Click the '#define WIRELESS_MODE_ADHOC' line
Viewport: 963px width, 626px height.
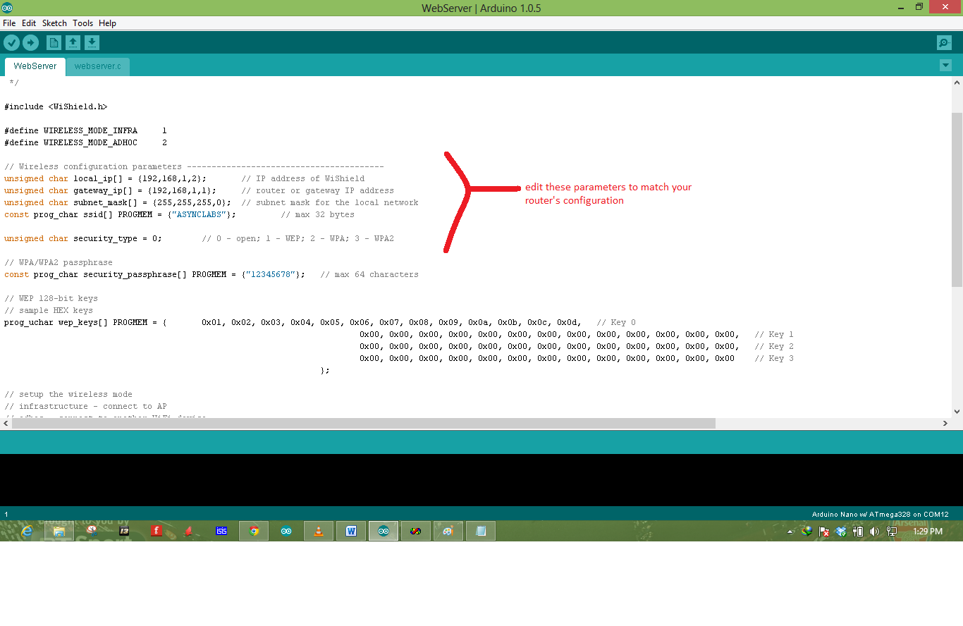(x=85, y=142)
